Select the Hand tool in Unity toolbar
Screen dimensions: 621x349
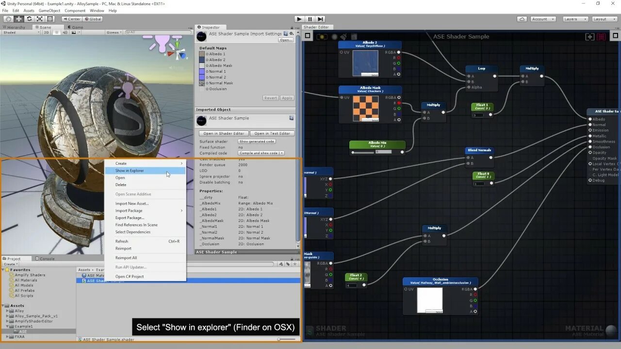click(x=8, y=19)
